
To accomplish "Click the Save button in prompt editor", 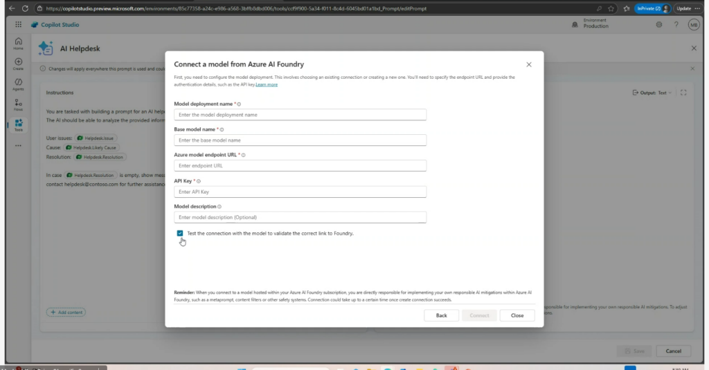I will (634, 351).
